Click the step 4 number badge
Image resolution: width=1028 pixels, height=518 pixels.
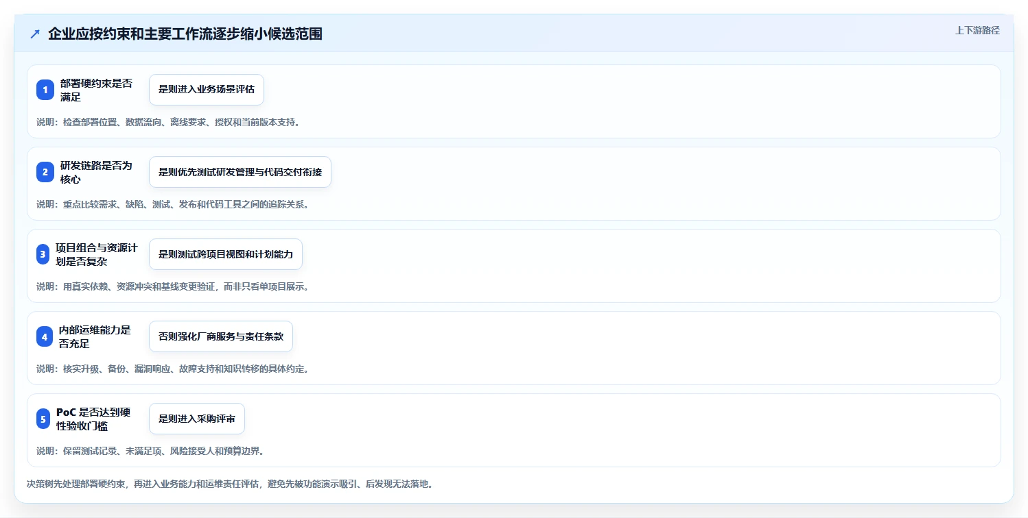click(45, 336)
